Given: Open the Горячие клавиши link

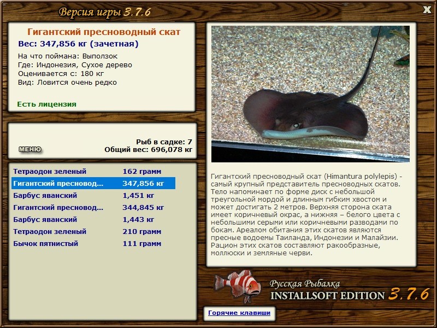Looking at the screenshot, I should tap(239, 313).
